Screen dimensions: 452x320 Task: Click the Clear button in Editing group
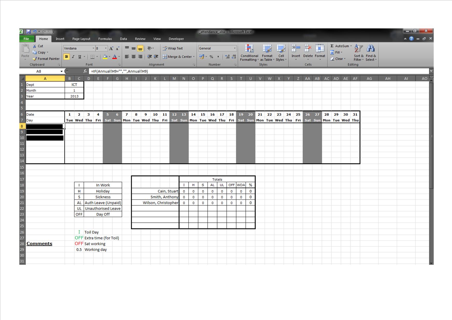(x=338, y=59)
